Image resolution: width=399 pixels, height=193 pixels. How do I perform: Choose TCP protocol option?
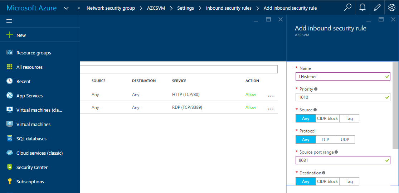325,140
